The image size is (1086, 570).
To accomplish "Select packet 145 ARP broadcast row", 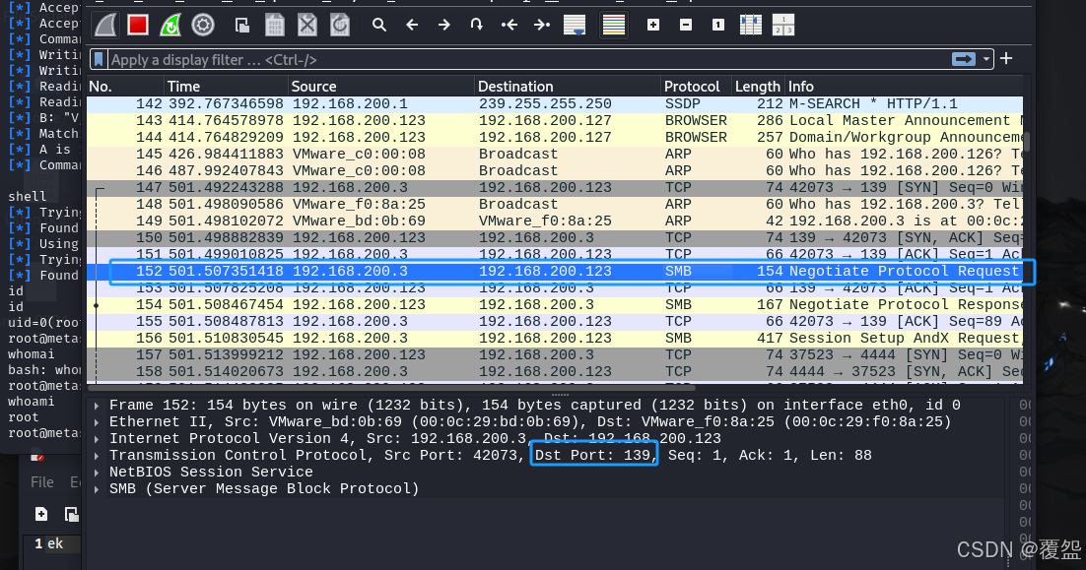I will pyautogui.click(x=555, y=154).
